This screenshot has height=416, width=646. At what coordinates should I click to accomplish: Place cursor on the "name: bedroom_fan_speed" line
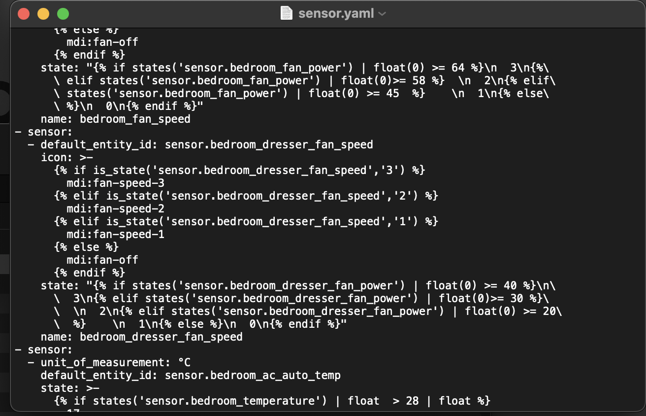[x=115, y=119]
